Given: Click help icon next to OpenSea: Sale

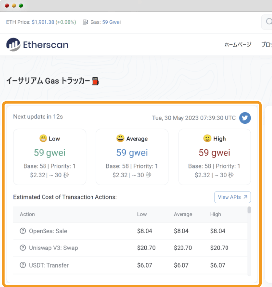Looking at the screenshot, I should (x=23, y=231).
